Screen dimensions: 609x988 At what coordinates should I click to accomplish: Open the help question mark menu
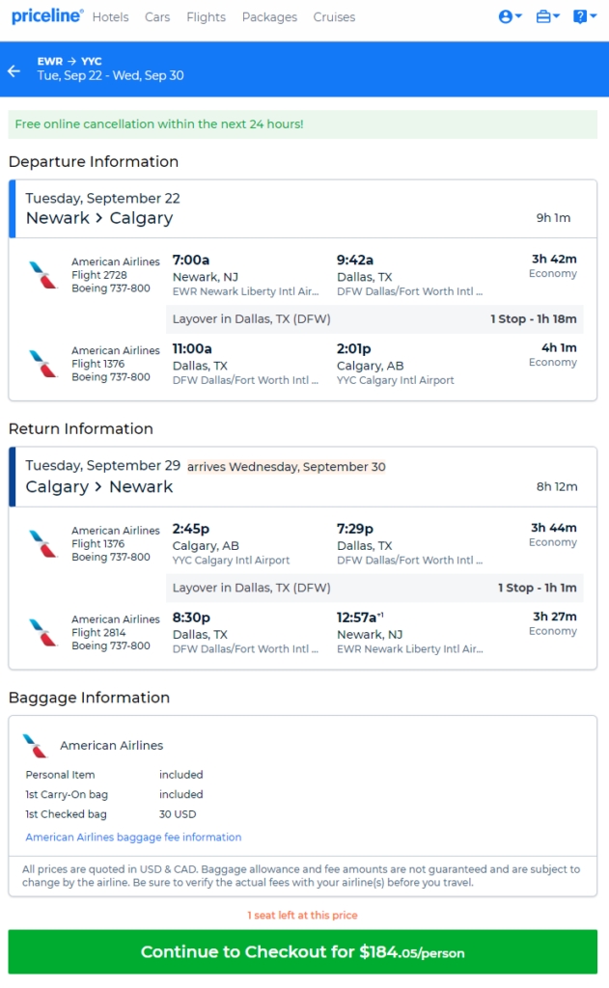585,17
